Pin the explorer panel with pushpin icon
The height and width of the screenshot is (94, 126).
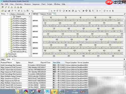pyautogui.click(x=29, y=14)
